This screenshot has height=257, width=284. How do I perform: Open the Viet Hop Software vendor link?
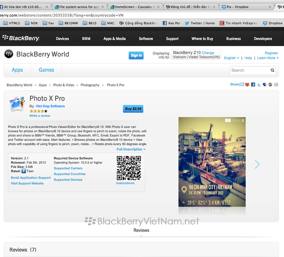click(x=50, y=106)
